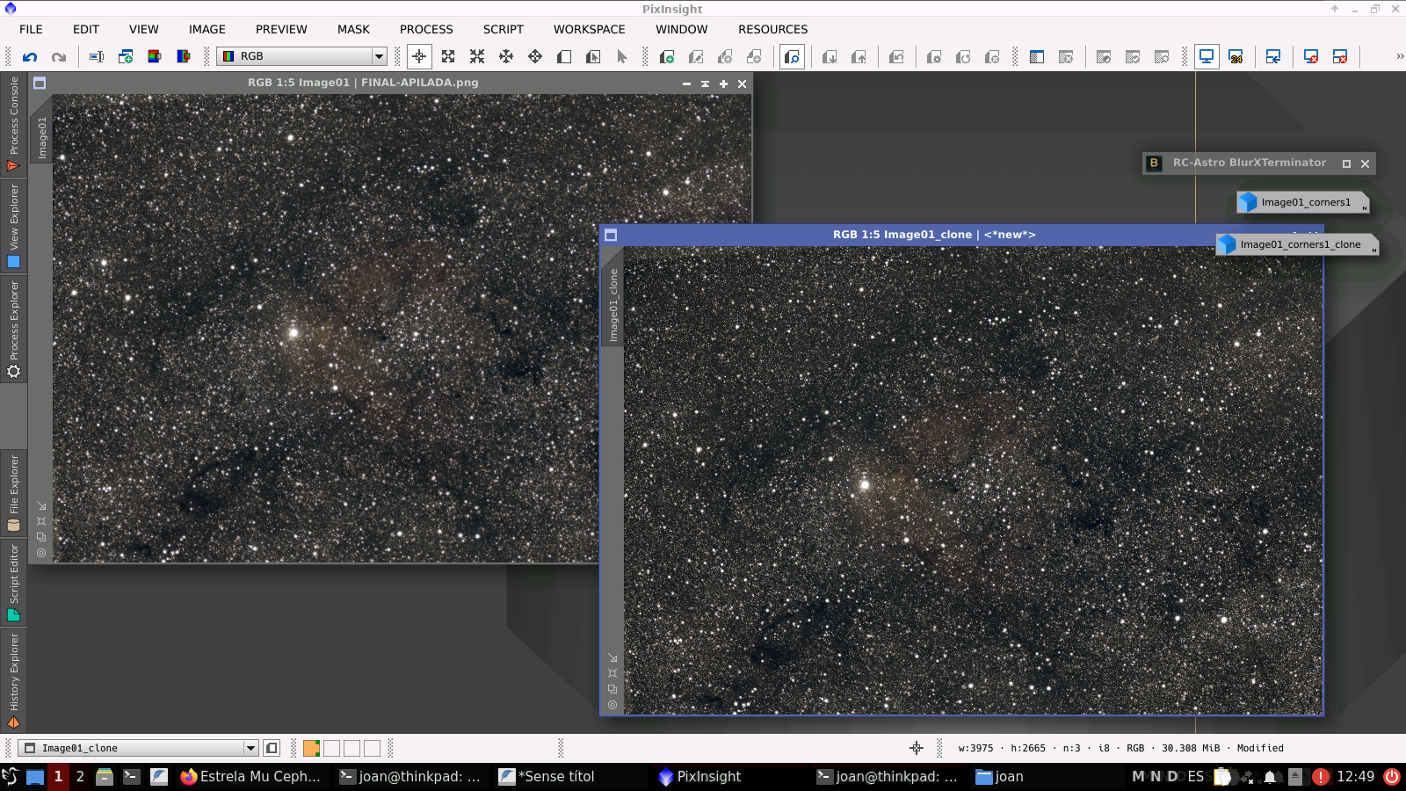Open the PROCESS menu
The image size is (1406, 791).
pos(426,29)
